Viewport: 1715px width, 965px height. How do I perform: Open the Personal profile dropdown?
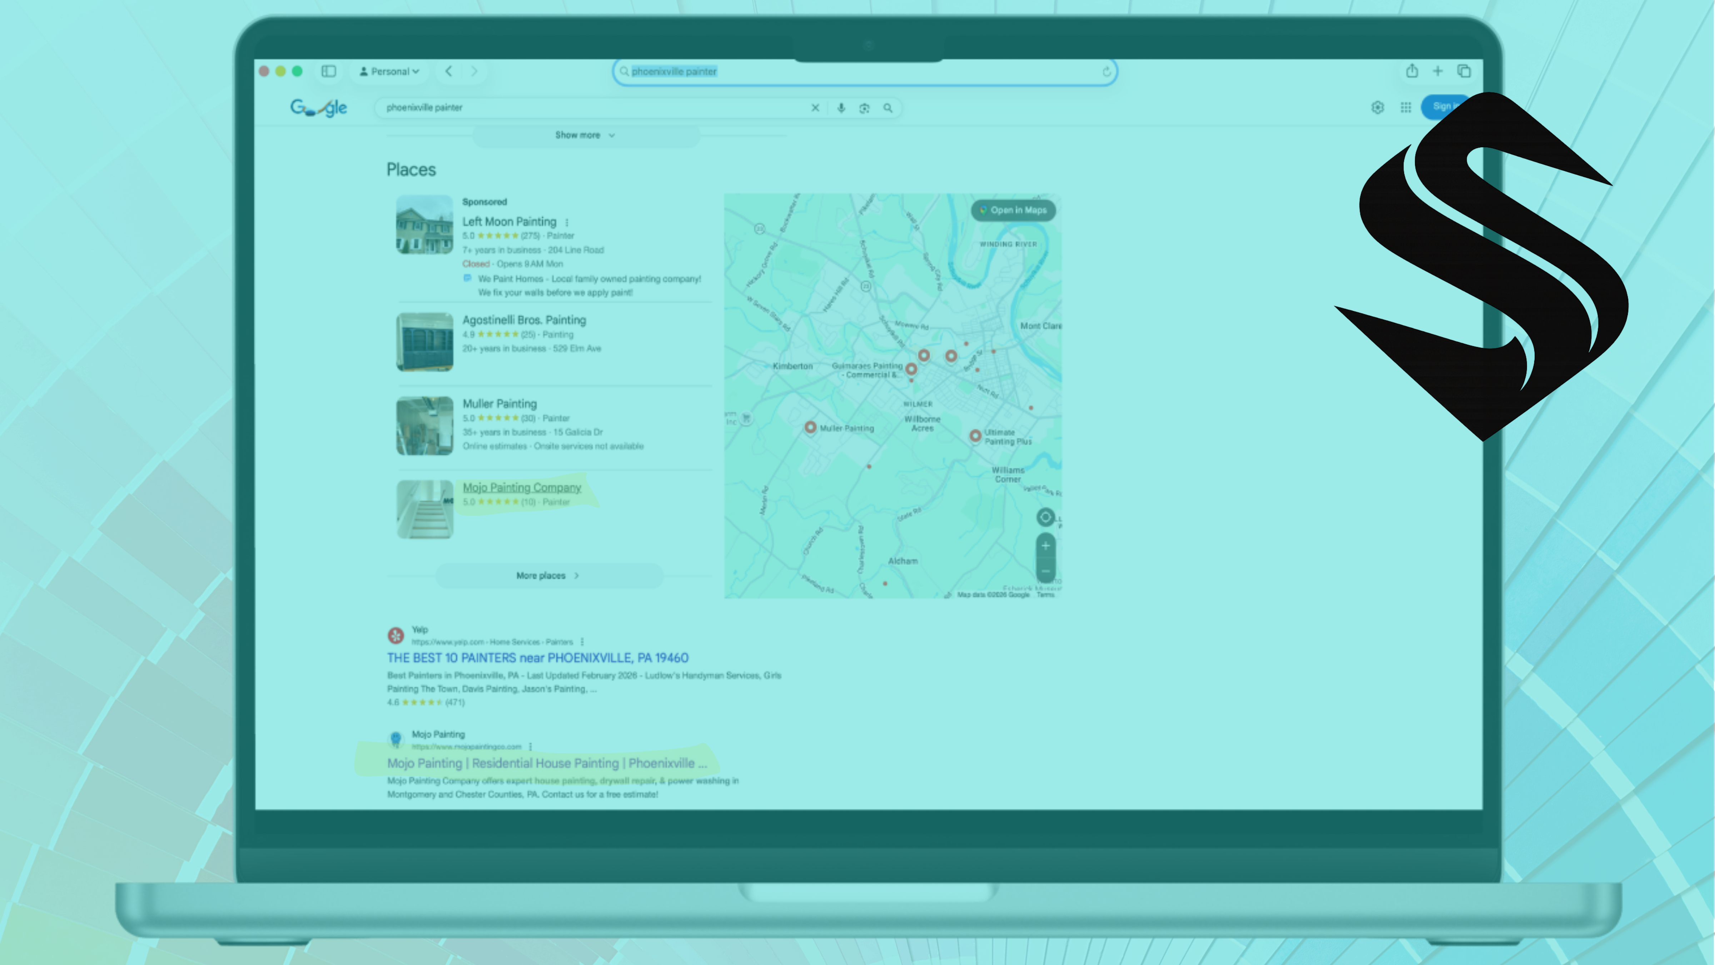pyautogui.click(x=389, y=71)
